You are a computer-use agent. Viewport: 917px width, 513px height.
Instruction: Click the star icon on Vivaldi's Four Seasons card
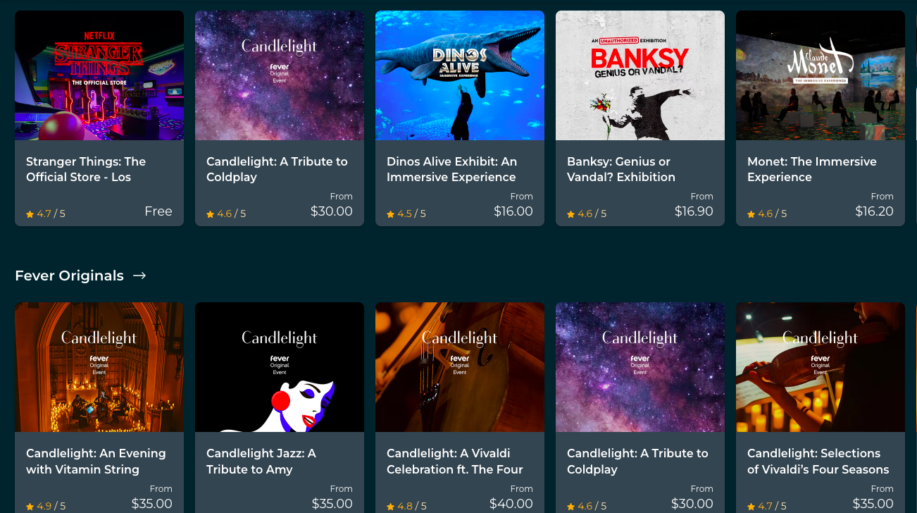pyautogui.click(x=751, y=507)
